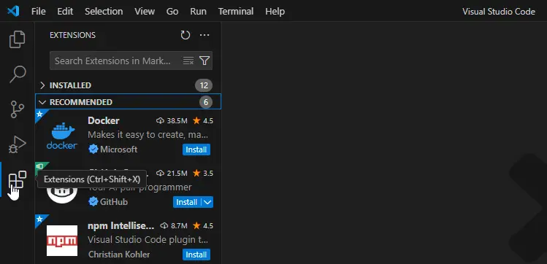
Task: Clear extensions search results icon
Action: [x=188, y=61]
